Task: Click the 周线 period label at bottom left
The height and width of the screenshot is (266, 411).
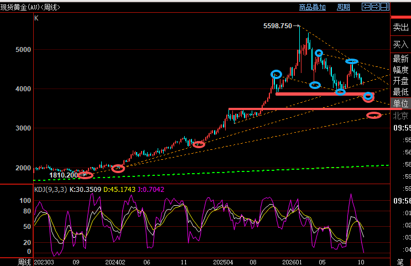Action: 24,262
